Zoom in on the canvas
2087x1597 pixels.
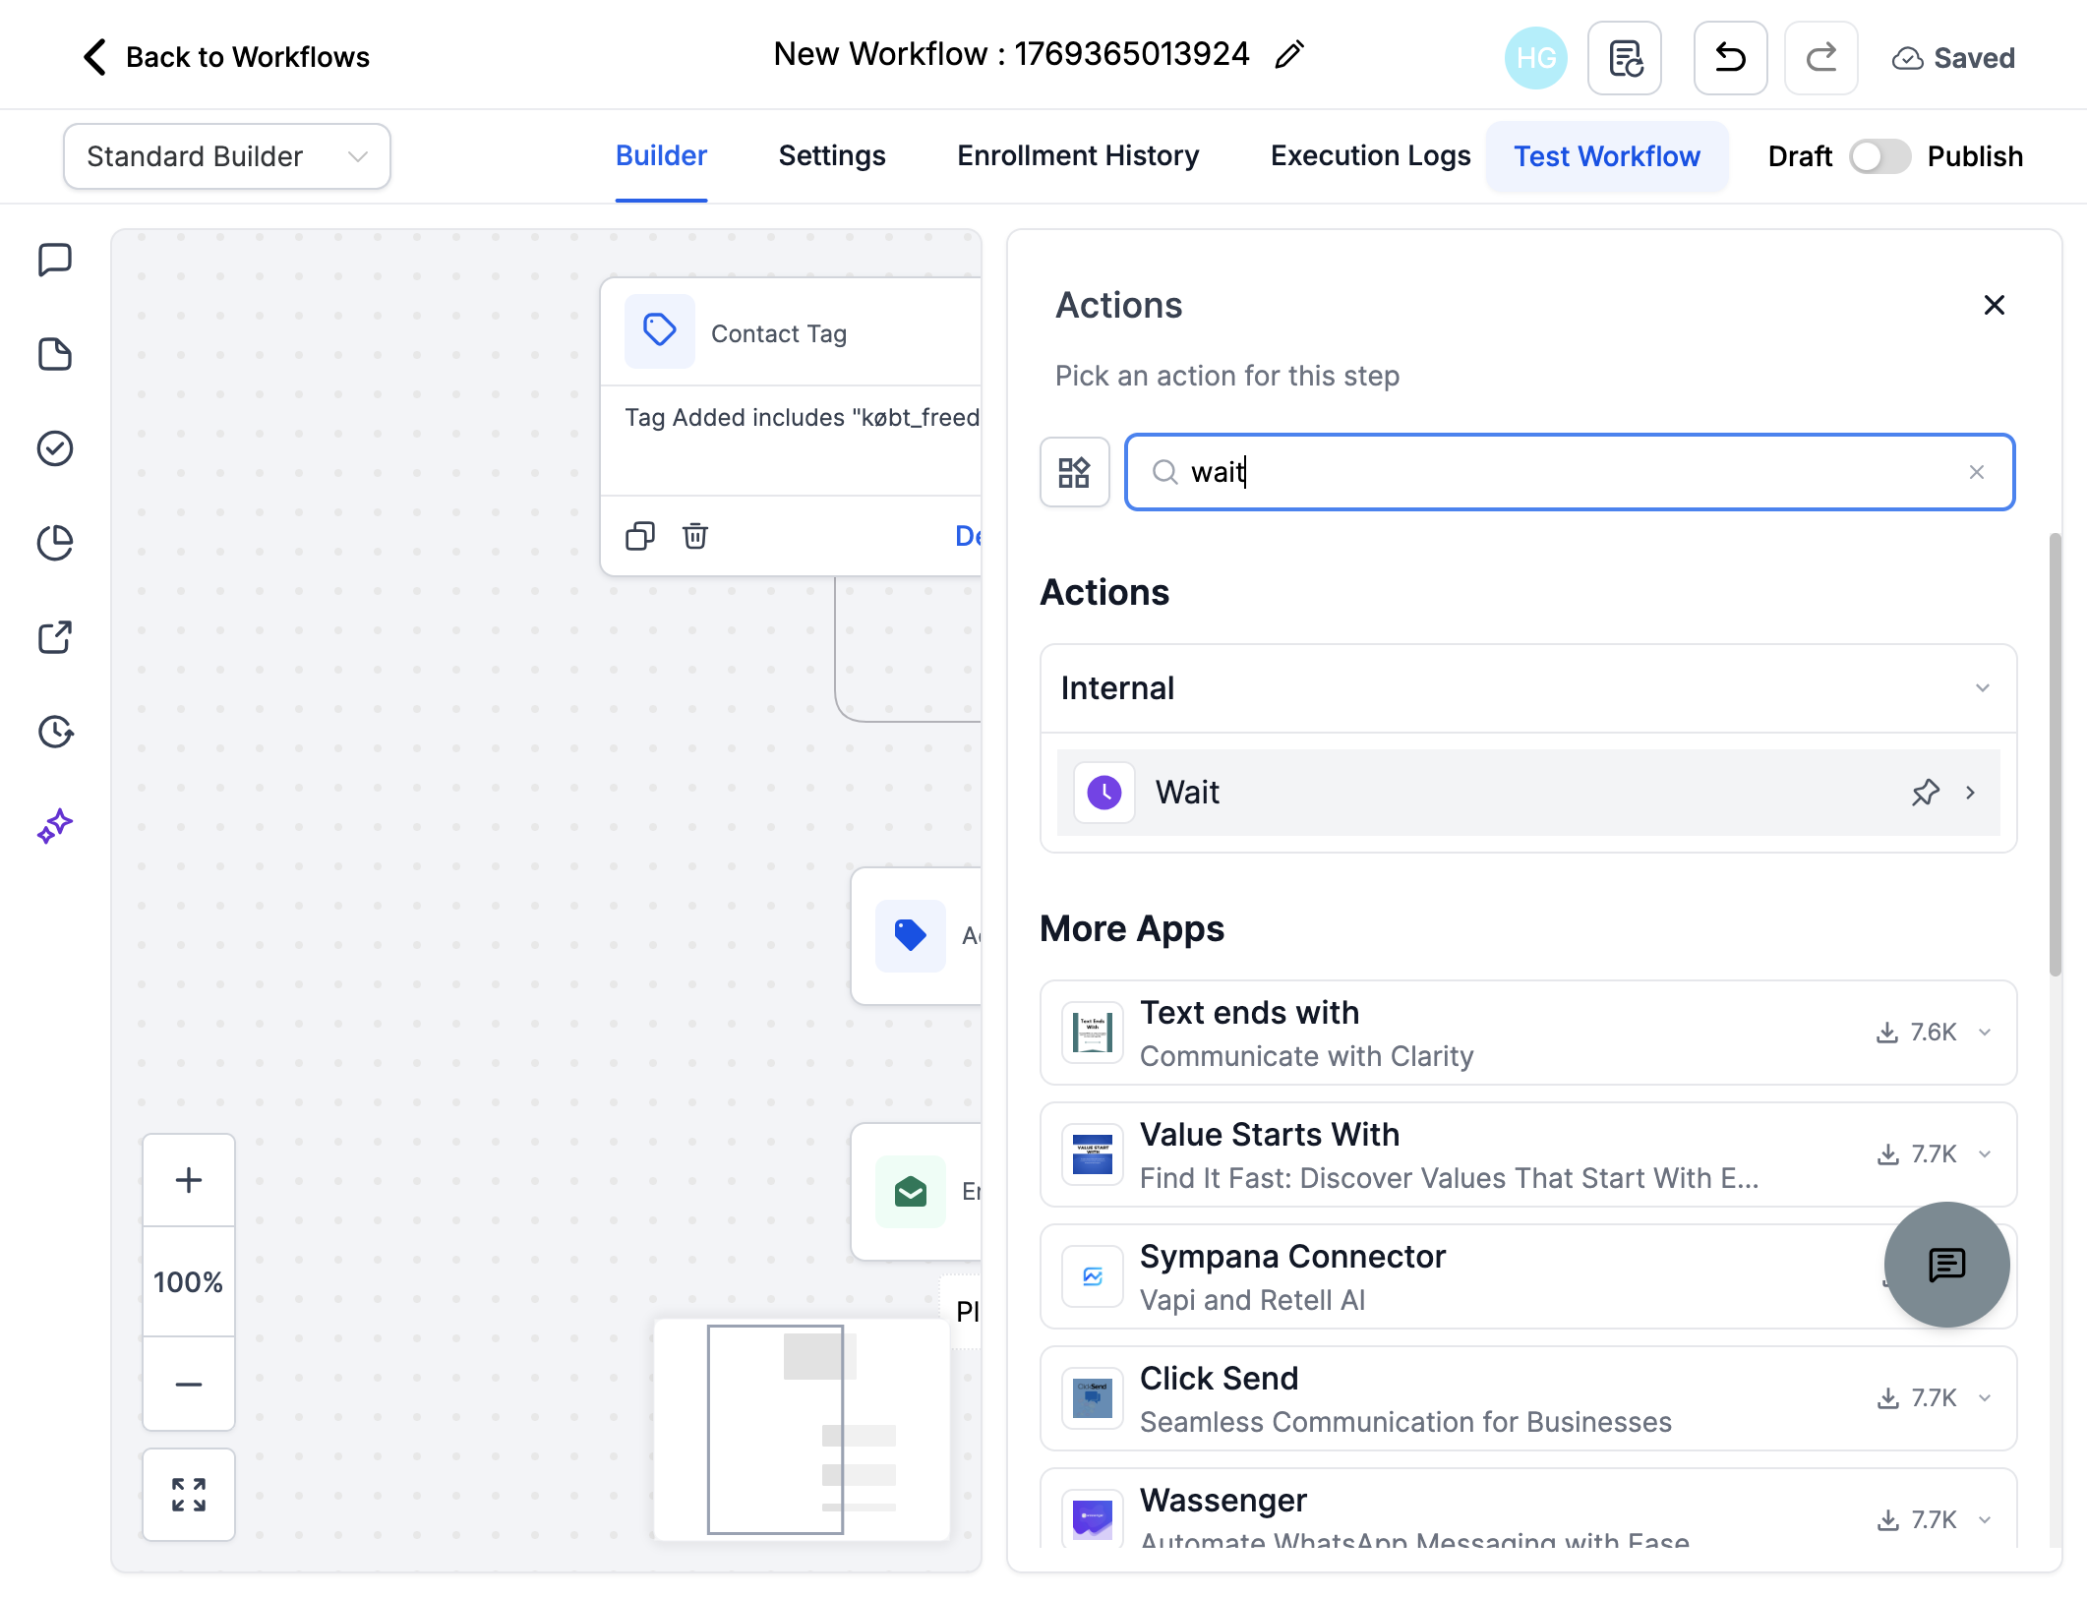(189, 1180)
